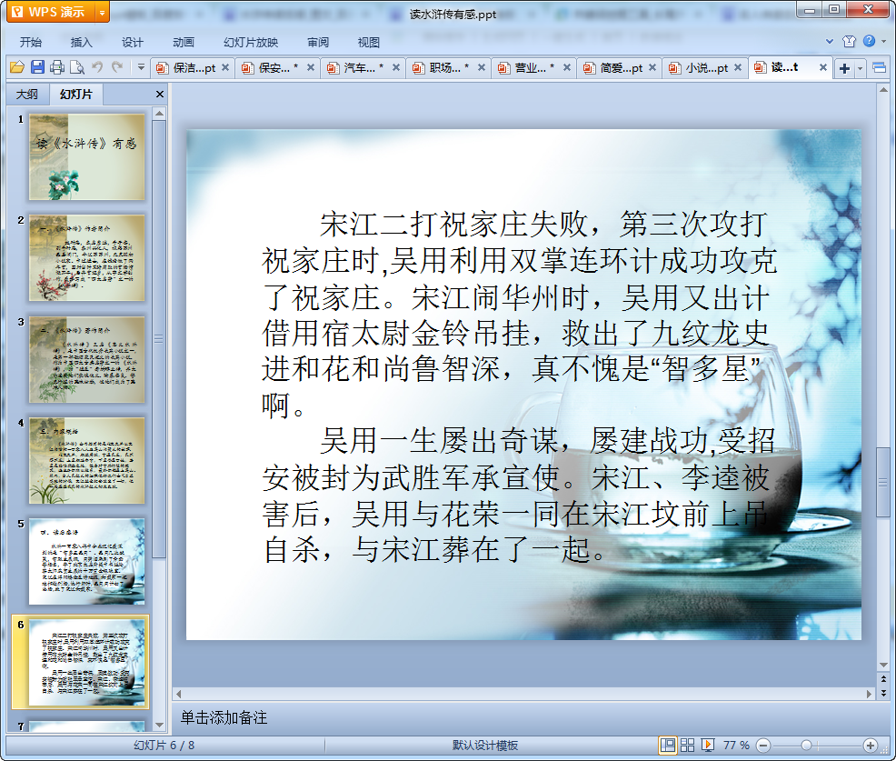Screen dimensions: 896x761
Task: Collapse the ribbon with the chevron
Action: [x=829, y=41]
